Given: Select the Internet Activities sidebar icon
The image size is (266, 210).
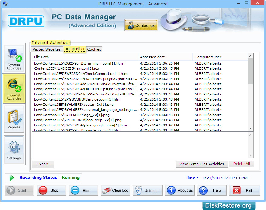Looking at the screenshot, I should 14,89.
